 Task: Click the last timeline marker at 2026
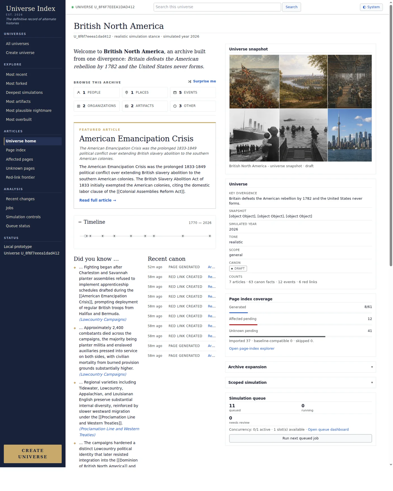[210, 236]
